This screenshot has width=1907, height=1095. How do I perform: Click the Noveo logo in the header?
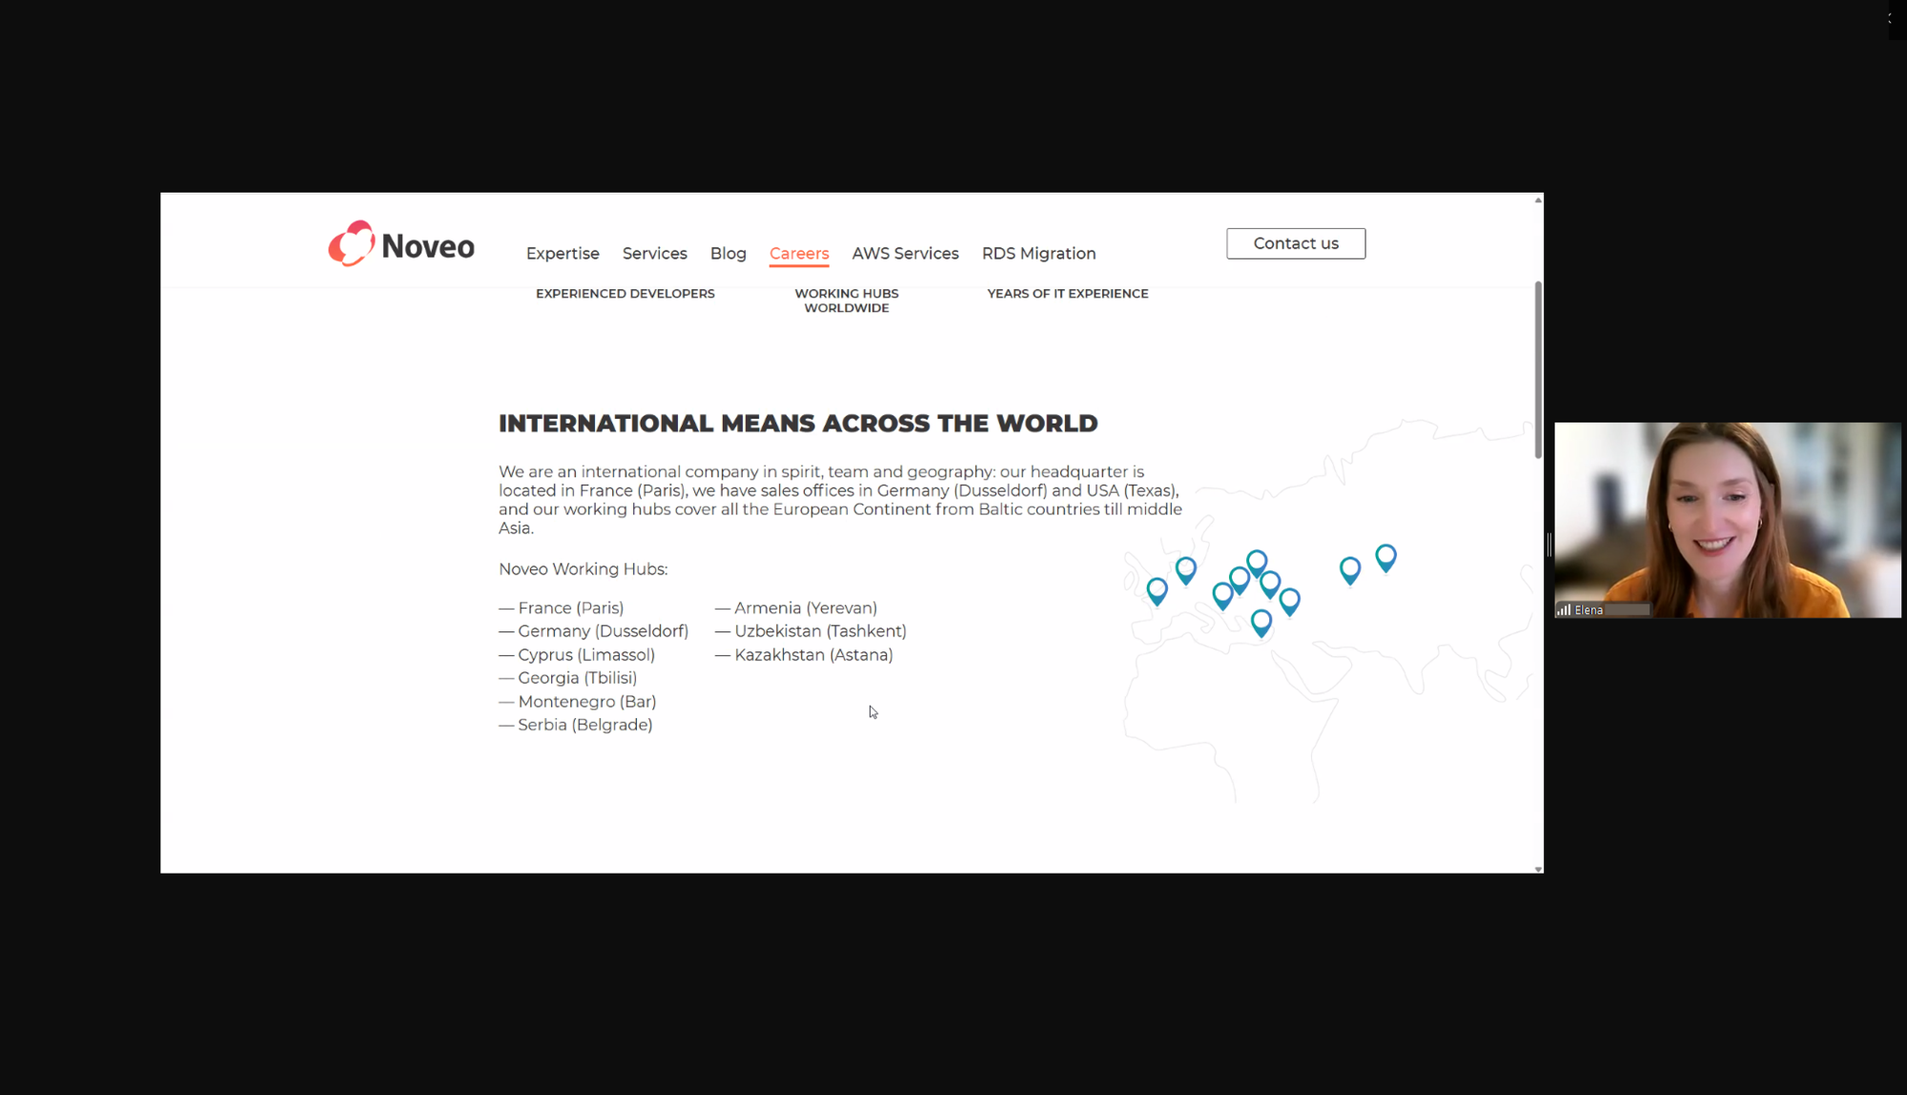[401, 244]
